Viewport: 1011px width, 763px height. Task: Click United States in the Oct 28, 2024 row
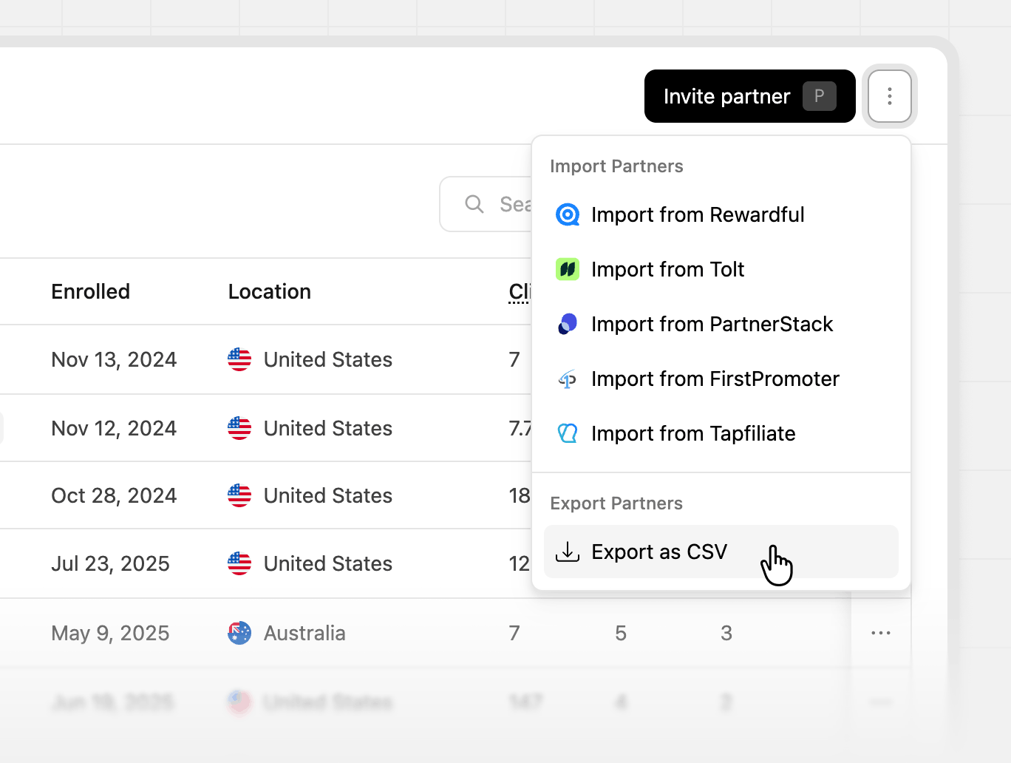pyautogui.click(x=328, y=495)
